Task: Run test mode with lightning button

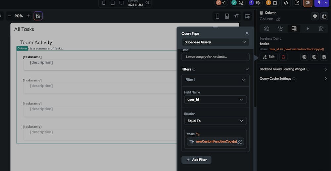Action: [x=319, y=3]
